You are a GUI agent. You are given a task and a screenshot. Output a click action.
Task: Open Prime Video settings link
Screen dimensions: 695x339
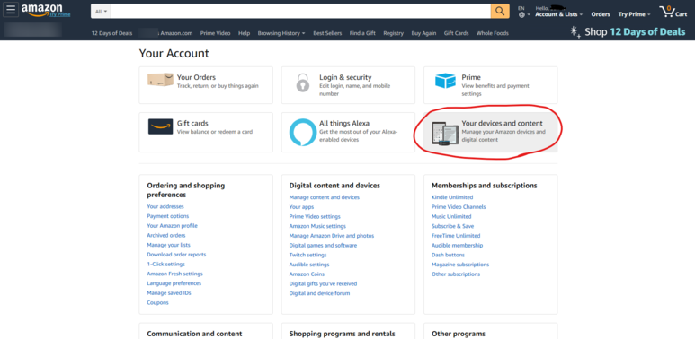pyautogui.click(x=315, y=216)
